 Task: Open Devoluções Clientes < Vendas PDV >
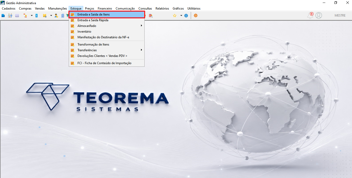click(107, 56)
